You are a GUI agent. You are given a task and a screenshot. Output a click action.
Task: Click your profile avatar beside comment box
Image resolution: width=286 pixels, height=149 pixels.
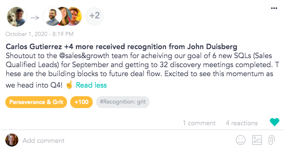point(12,140)
